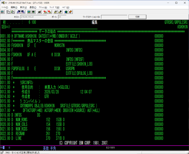
Task: Click the Send File to Host icon
Action: click(19, 12)
